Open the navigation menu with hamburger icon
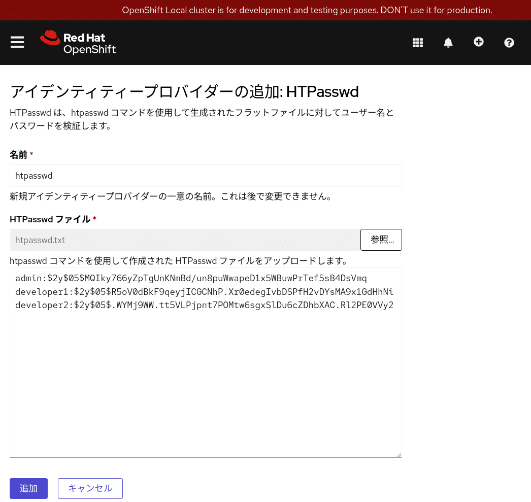The image size is (531, 502). 17,42
